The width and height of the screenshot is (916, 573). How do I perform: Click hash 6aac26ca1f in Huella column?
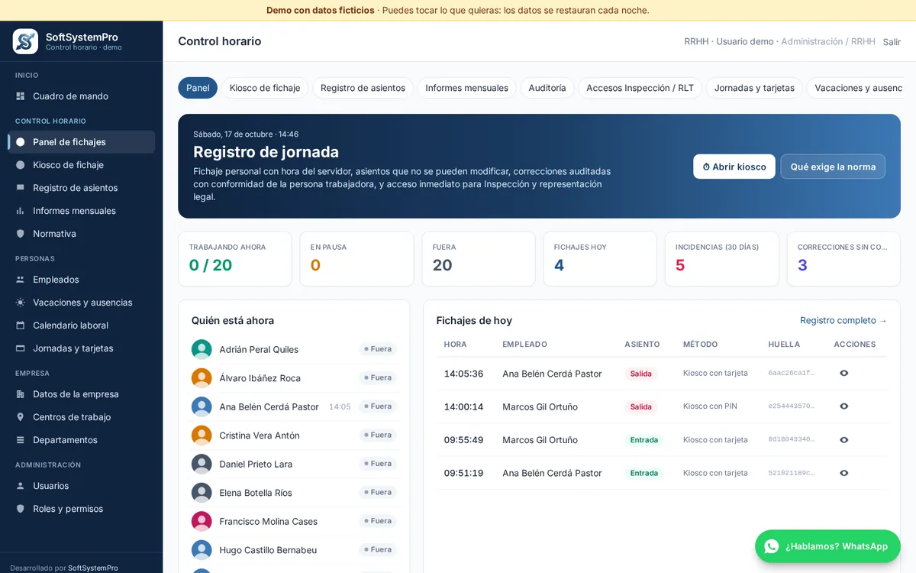click(792, 374)
